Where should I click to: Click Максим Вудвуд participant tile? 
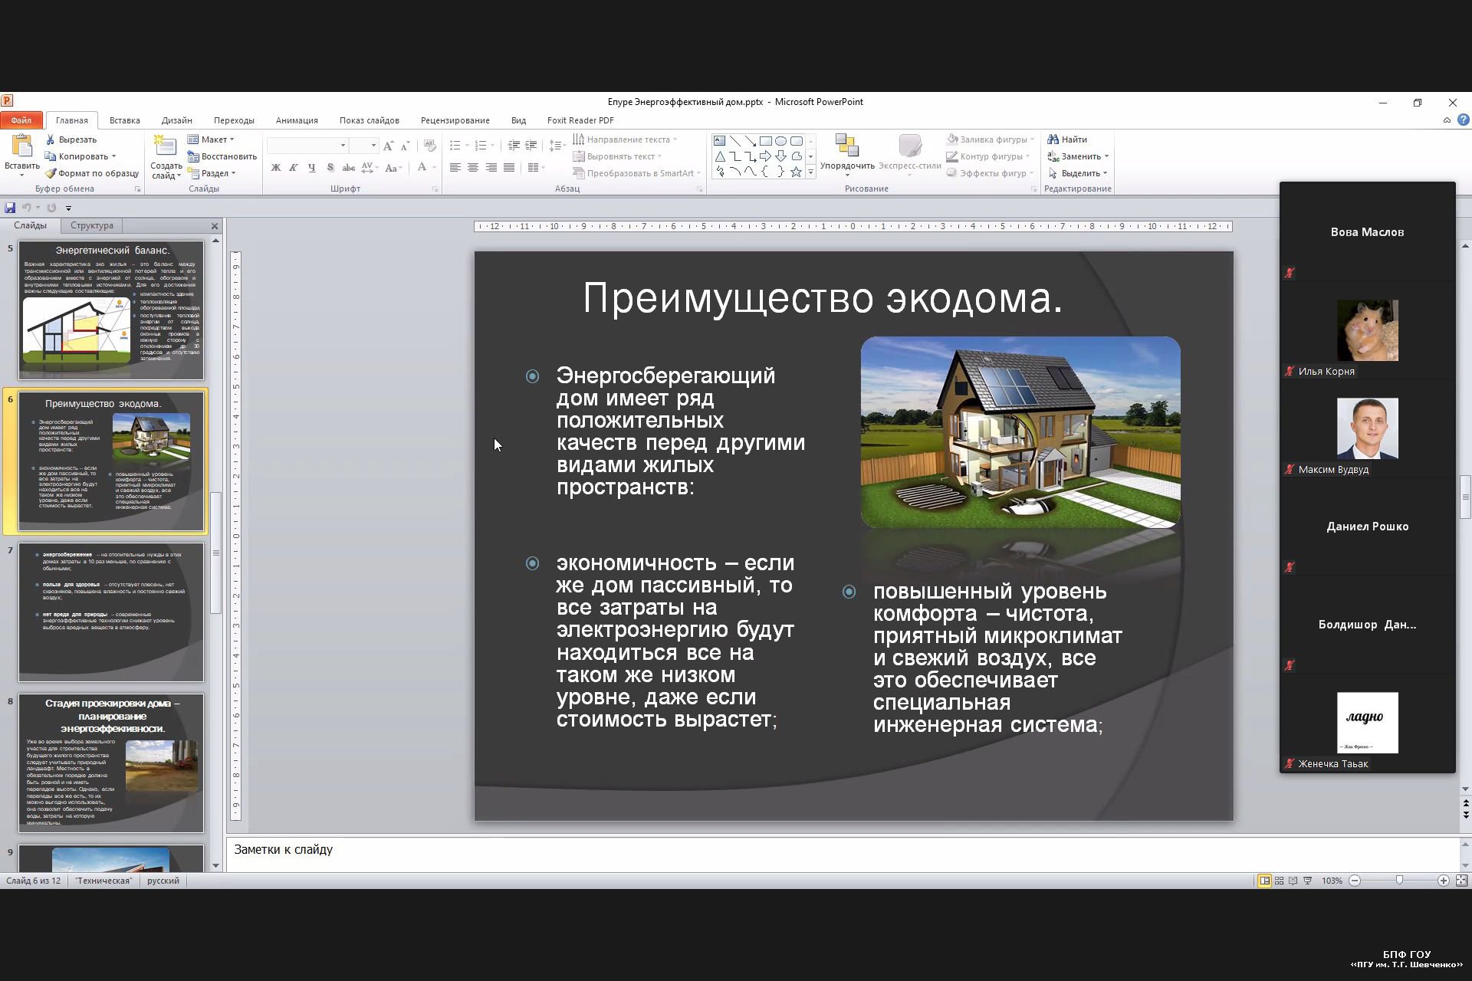[1367, 430]
